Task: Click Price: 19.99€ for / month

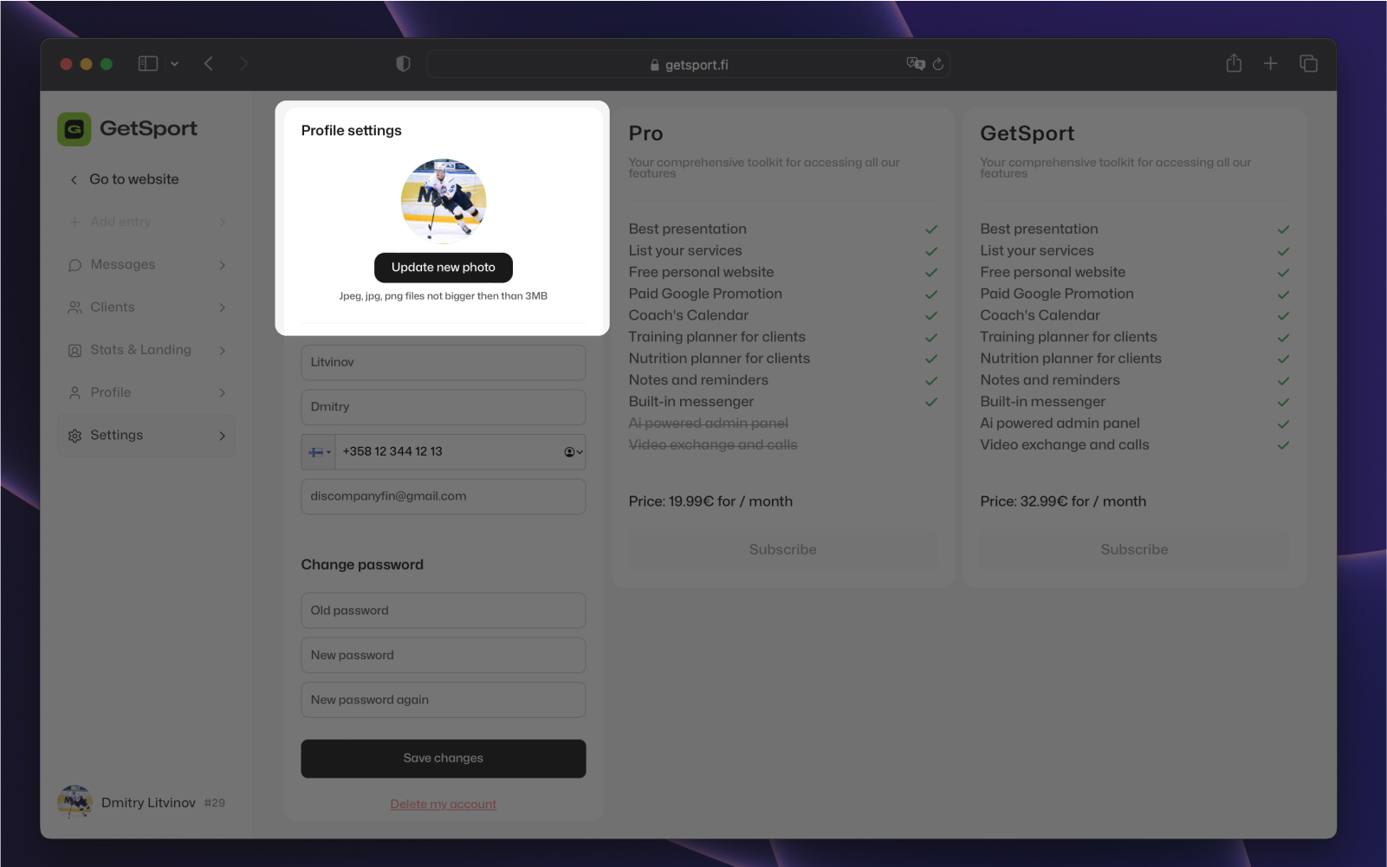Action: pos(710,501)
